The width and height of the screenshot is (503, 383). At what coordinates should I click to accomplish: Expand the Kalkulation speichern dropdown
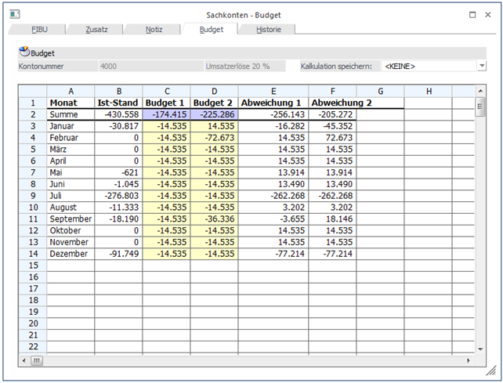click(480, 67)
